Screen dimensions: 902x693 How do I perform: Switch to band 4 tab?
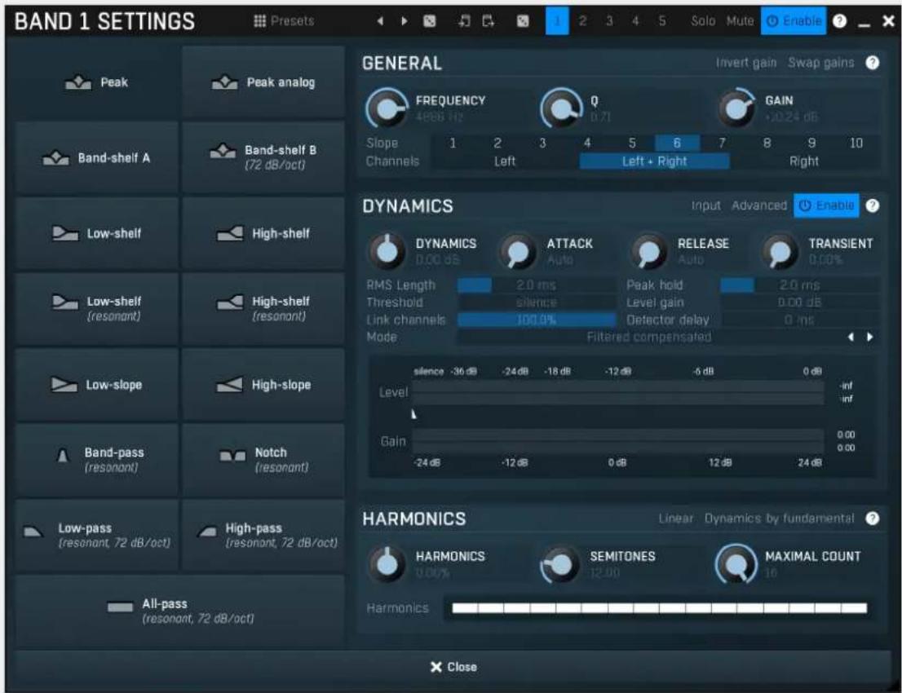click(x=635, y=21)
